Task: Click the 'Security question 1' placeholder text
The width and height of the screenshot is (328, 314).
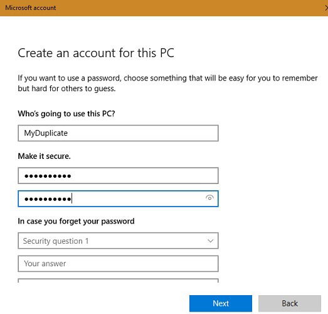Action: click(x=56, y=241)
